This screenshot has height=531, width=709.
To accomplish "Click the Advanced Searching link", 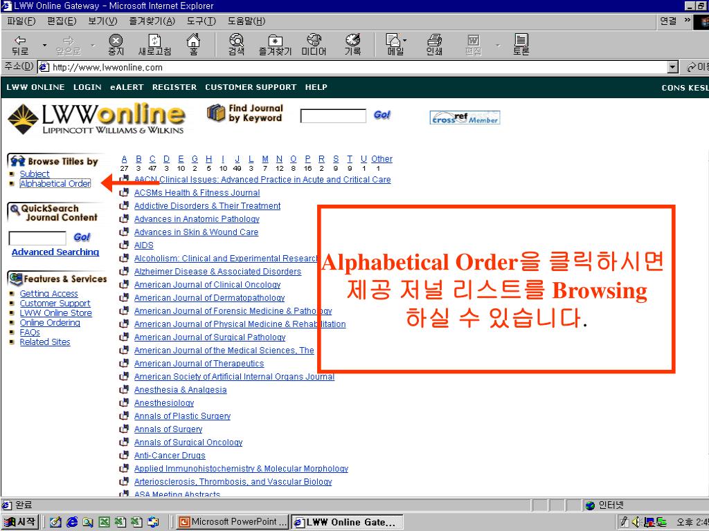I will [x=55, y=252].
